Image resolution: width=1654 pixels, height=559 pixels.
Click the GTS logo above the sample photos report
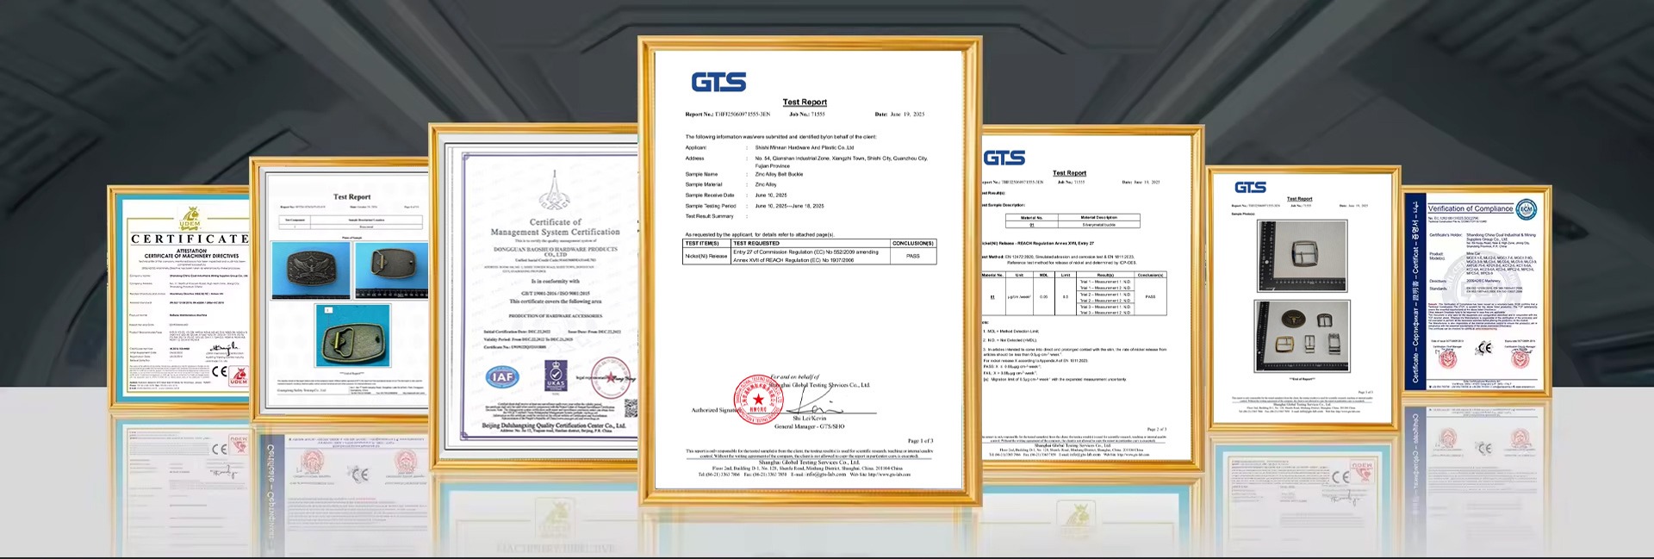point(1250,187)
